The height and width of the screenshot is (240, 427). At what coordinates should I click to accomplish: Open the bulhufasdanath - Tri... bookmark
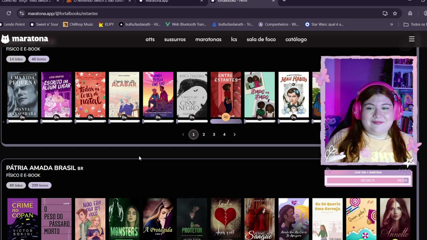[x=233, y=24]
